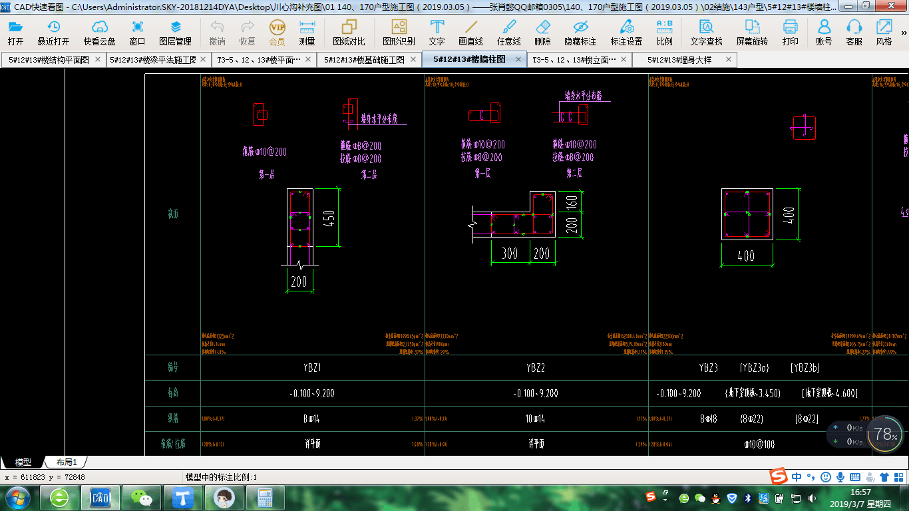Open 图层管理 layer manager
Screen dimensions: 909x511
175,33
